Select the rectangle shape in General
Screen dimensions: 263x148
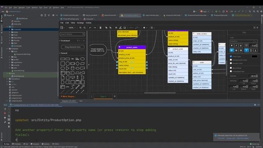tap(62, 59)
